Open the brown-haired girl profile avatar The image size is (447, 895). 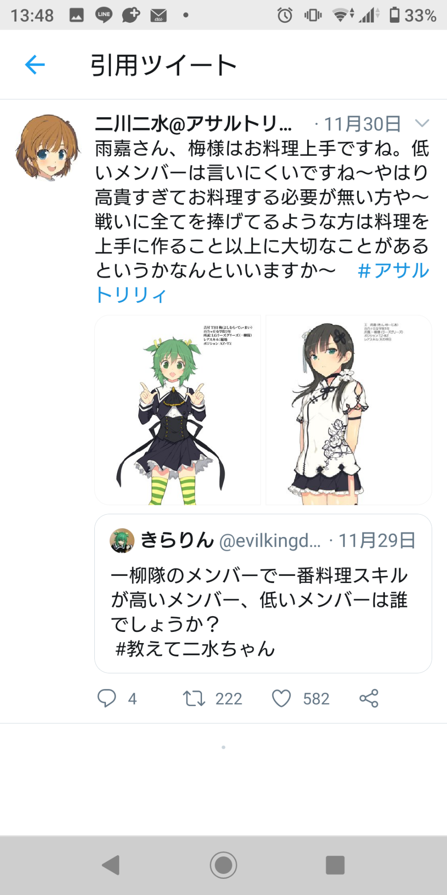point(47,147)
